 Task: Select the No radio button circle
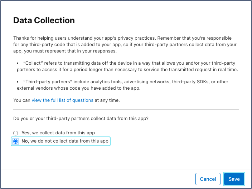tap(16, 141)
